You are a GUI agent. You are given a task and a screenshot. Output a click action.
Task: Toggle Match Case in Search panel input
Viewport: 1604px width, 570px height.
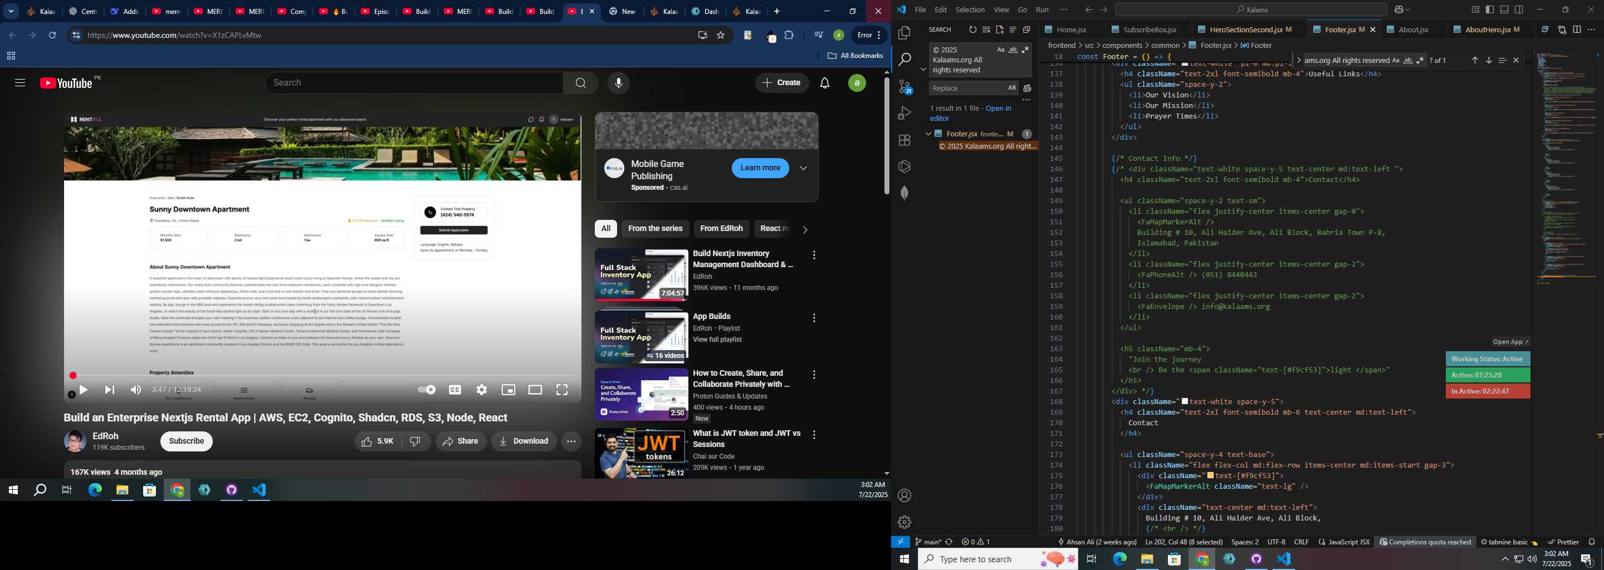1001,51
